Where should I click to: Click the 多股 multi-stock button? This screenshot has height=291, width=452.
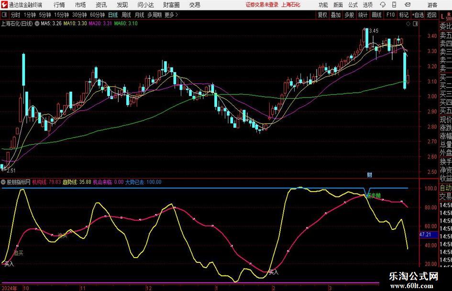coord(349,15)
